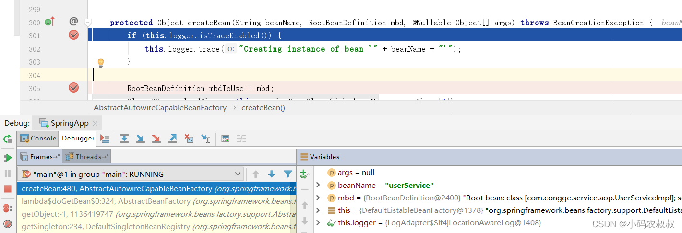Click the frames filter icon
The width and height of the screenshot is (682, 233).
click(287, 174)
